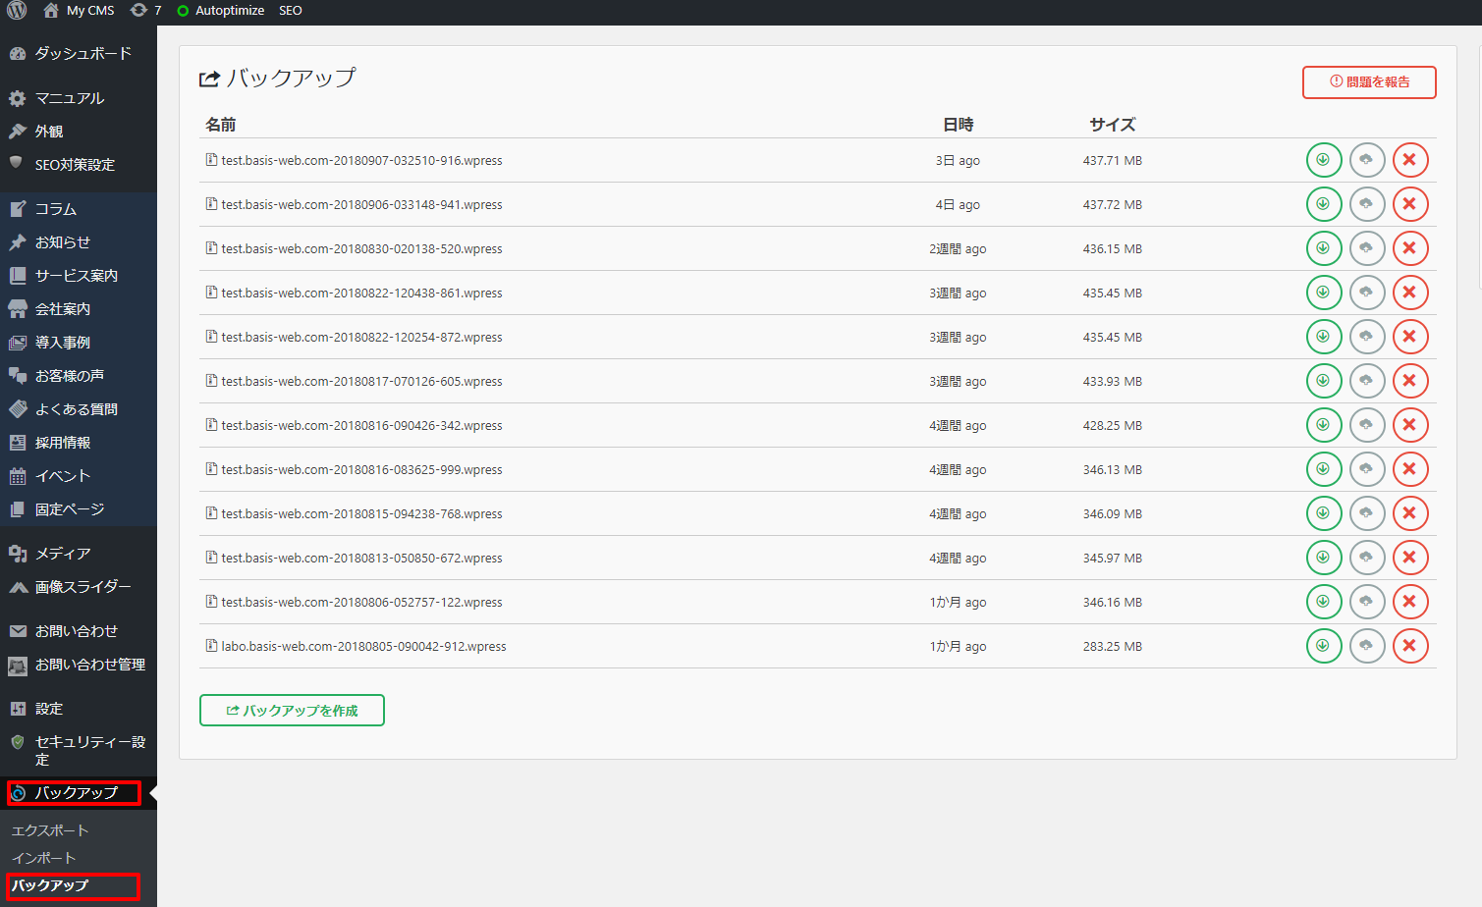Delete the 20180830-020138-520 backup
This screenshot has width=1482, height=907.
pos(1410,248)
